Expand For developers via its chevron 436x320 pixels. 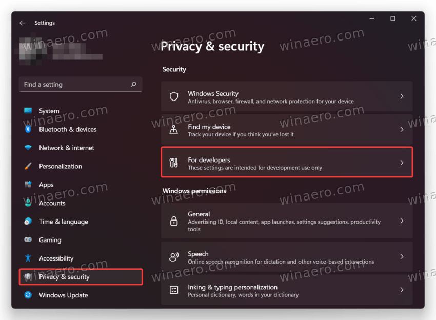click(402, 163)
